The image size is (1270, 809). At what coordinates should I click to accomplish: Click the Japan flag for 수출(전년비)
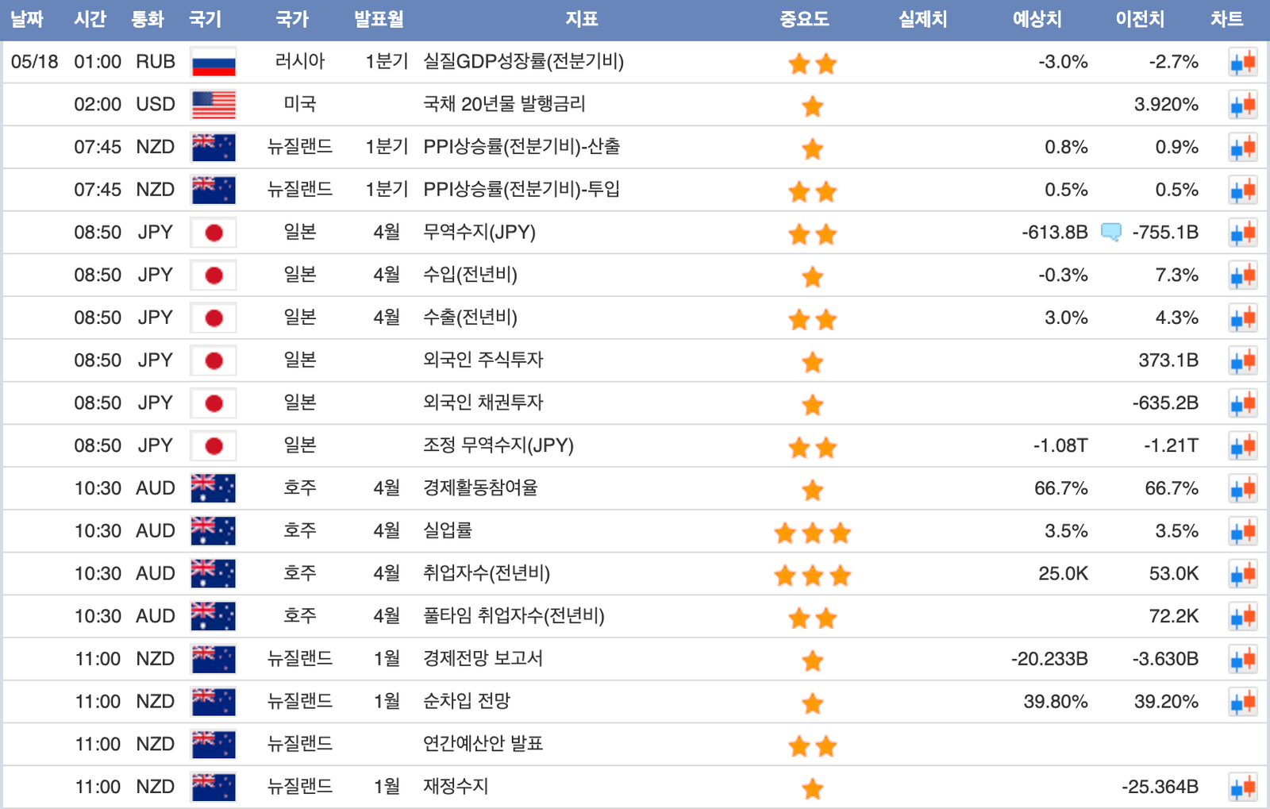(x=214, y=318)
